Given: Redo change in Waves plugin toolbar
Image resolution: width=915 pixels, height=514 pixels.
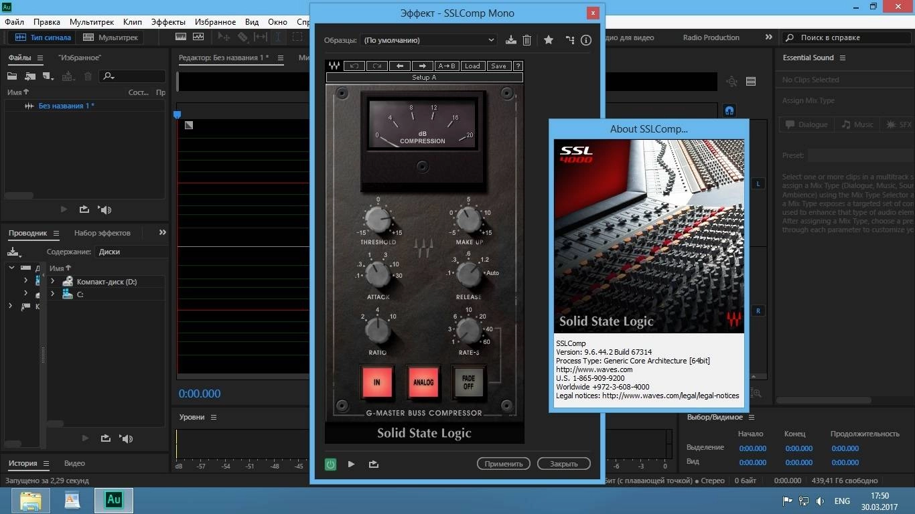Looking at the screenshot, I should (x=376, y=66).
